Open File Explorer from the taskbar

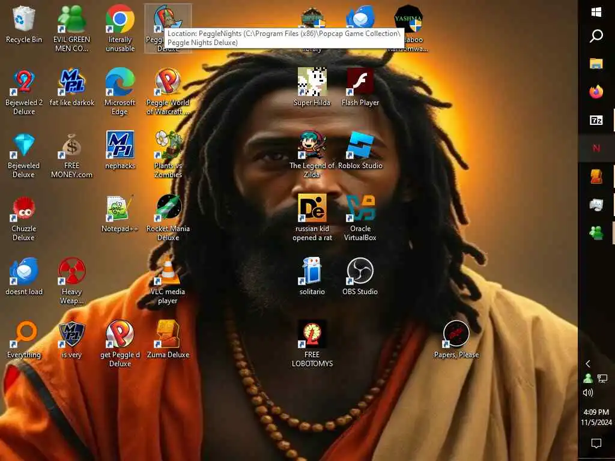point(596,64)
